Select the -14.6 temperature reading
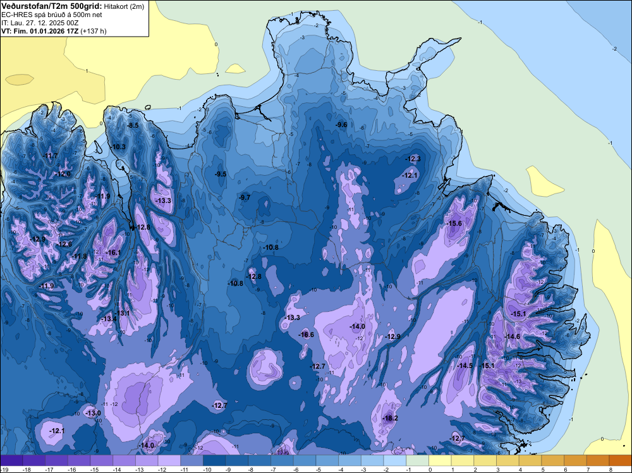This screenshot has height=473, width=632. tap(513, 336)
